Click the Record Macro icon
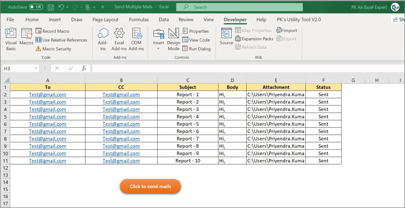405x208 pixels. 38,31
